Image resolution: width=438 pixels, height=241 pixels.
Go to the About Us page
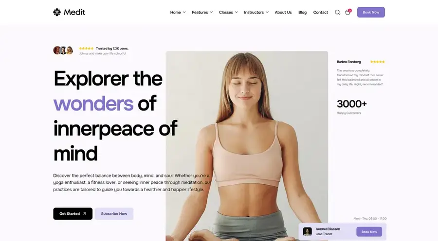click(283, 12)
